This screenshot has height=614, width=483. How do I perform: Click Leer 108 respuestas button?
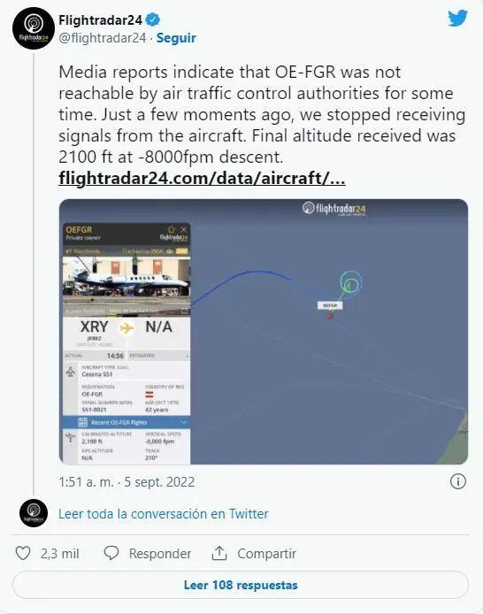241,585
